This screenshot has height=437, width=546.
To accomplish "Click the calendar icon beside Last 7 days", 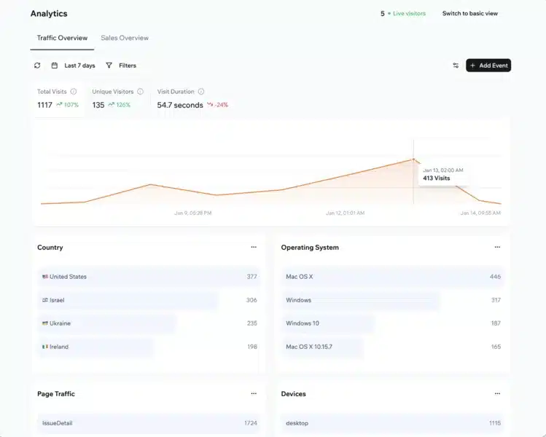I will tap(55, 66).
